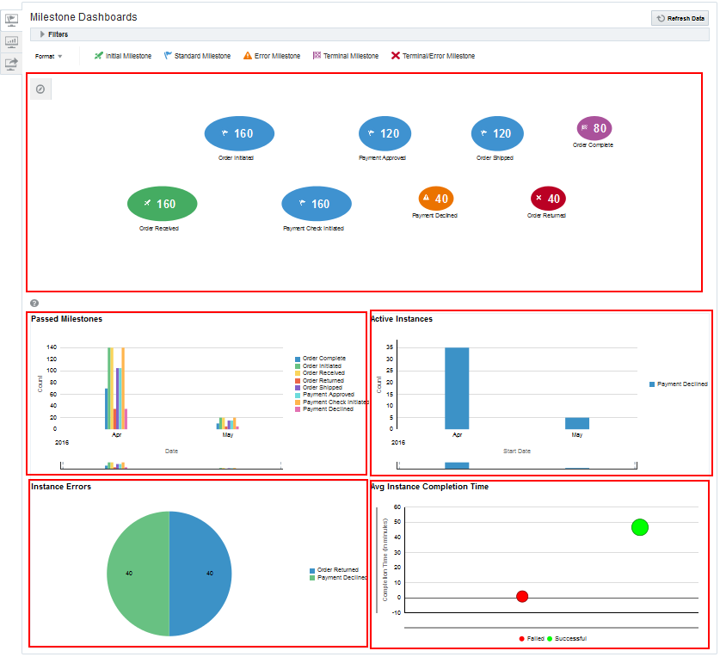Click Order Shipped legend entry
Image resolution: width=720 pixels, height=657 pixels.
pyautogui.click(x=318, y=388)
